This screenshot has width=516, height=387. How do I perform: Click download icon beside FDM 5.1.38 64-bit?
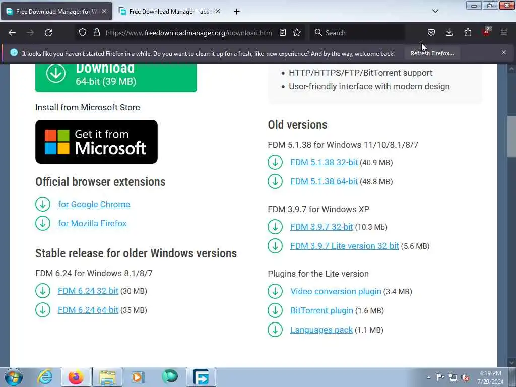tap(275, 181)
